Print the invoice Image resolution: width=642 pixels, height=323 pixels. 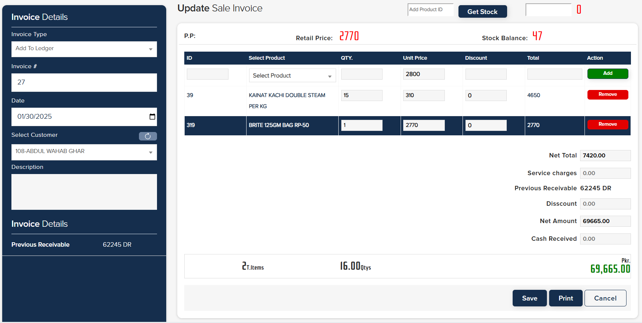[x=566, y=298]
